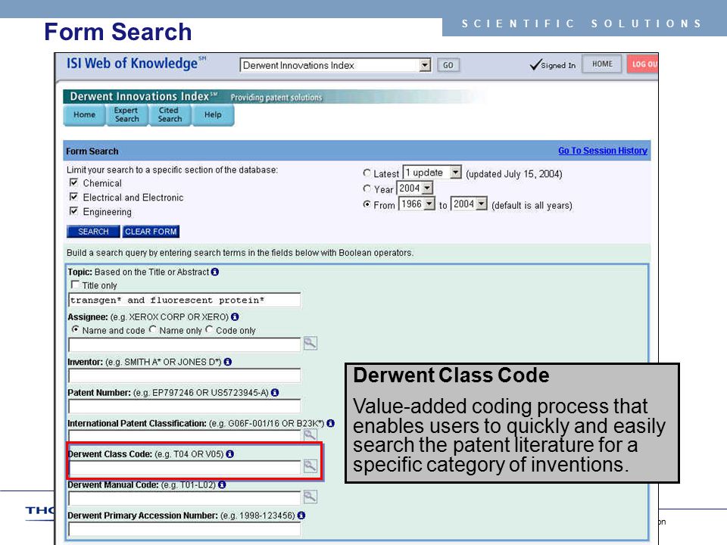
Task: Select the From year range radio
Action: coord(367,204)
